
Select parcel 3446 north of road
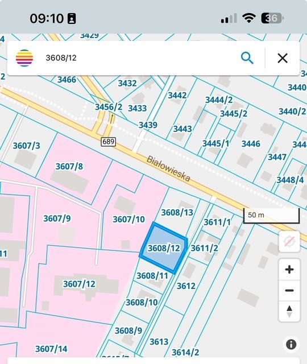point(251,144)
